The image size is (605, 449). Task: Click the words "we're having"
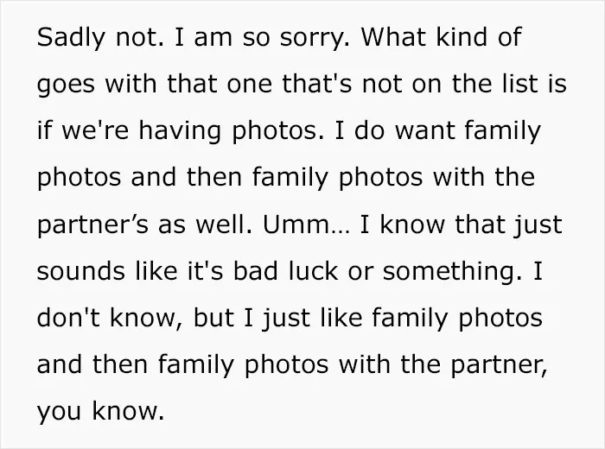tap(142, 131)
